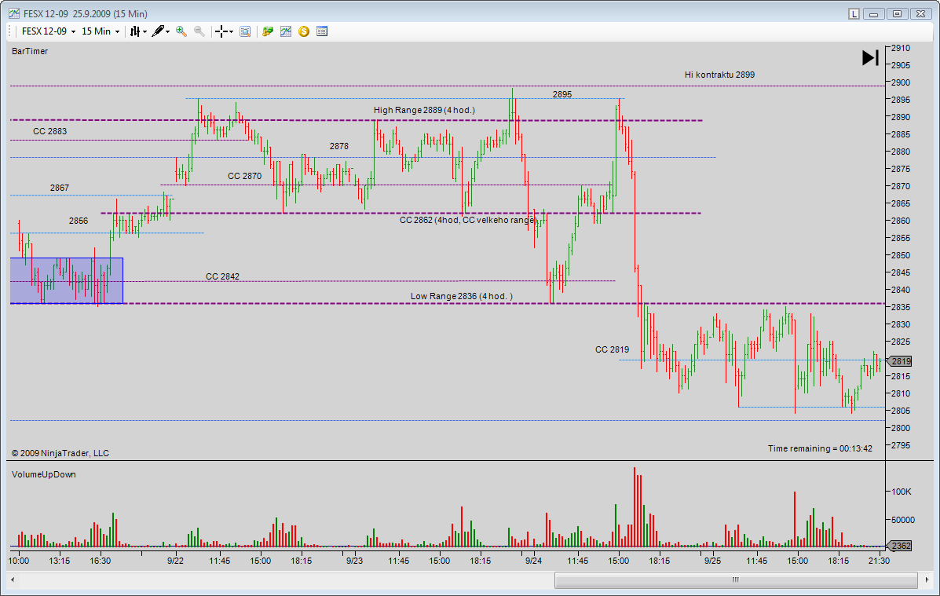Open the Data Box icon
Viewport: 940px width, 596px height.
(244, 31)
